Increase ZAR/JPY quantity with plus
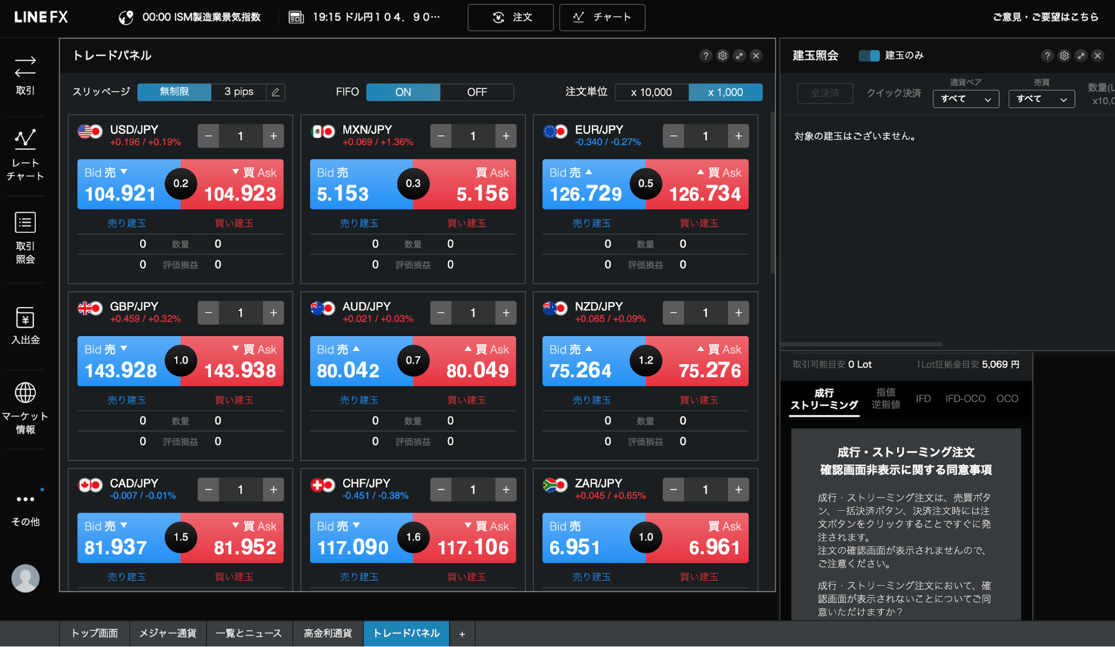This screenshot has width=1115, height=647. click(738, 490)
